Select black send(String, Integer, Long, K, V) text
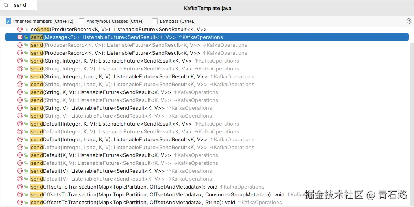The width and height of the screenshot is (414, 207). [142, 76]
